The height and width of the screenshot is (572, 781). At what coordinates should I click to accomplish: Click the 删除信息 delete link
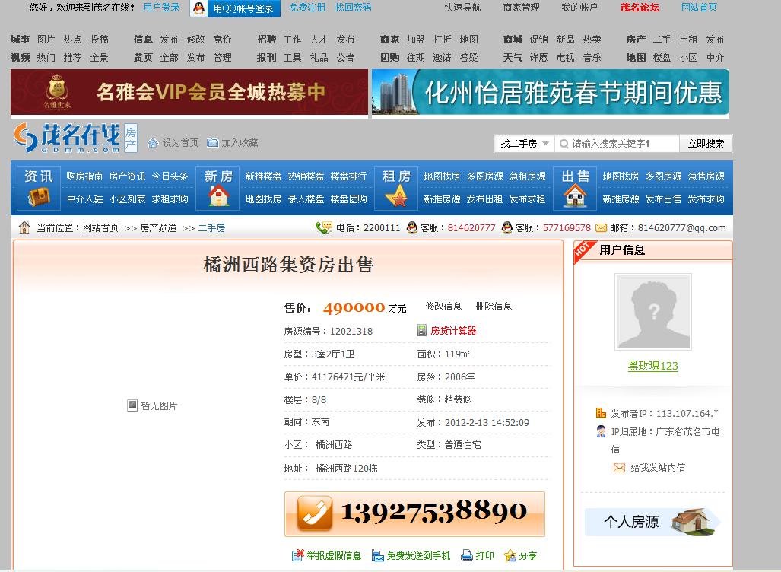click(x=494, y=307)
